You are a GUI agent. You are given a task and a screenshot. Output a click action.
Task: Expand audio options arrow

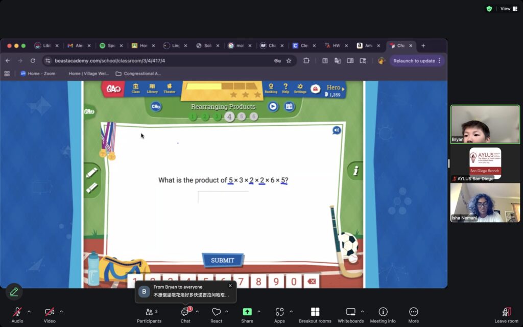click(29, 311)
